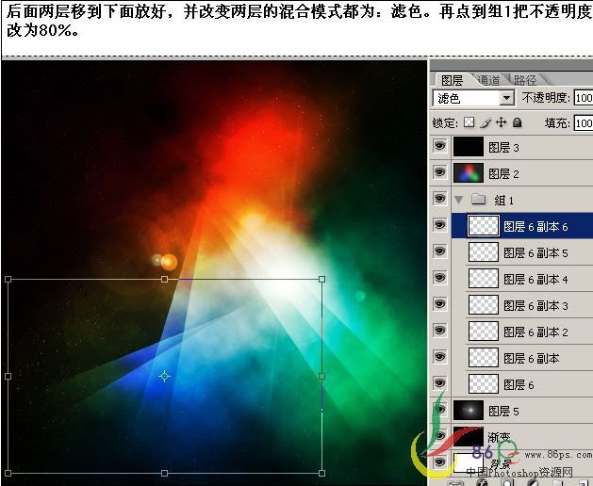
Task: Click thumbnail of 图层 6 副本 5
Action: 484,251
